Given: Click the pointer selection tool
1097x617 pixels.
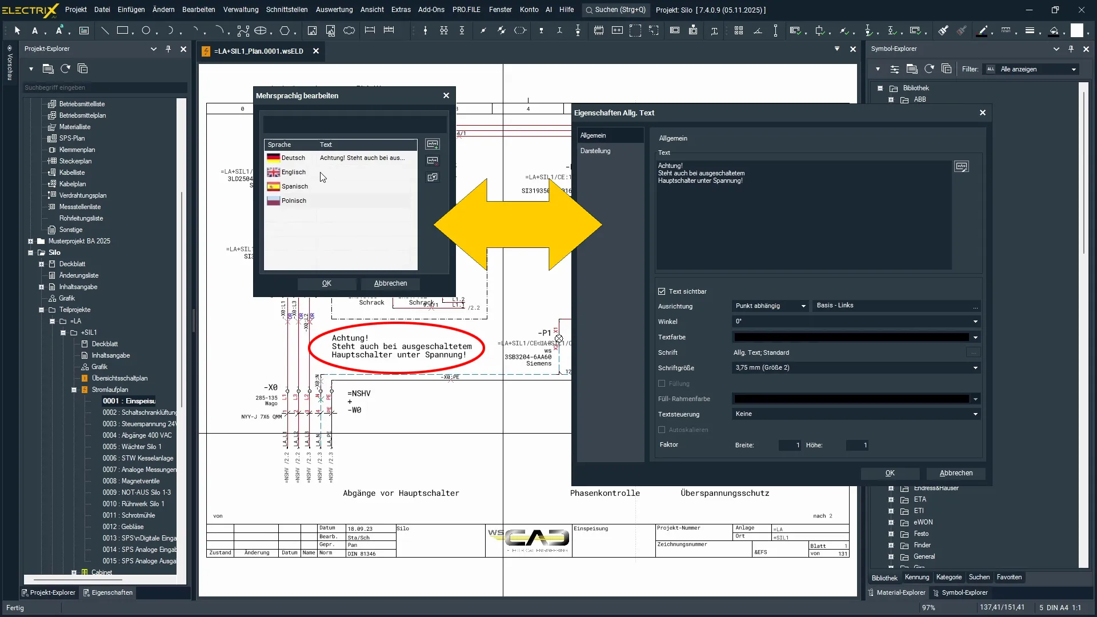Looking at the screenshot, I should tap(17, 31).
